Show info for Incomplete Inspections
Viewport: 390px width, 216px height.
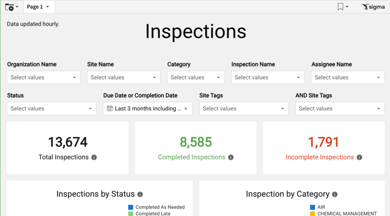tap(359, 157)
